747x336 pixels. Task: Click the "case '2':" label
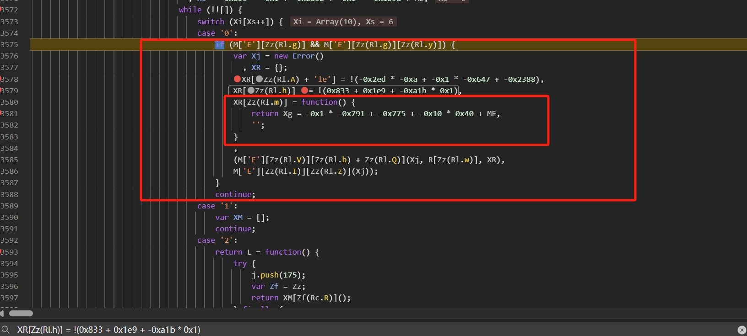tap(217, 240)
